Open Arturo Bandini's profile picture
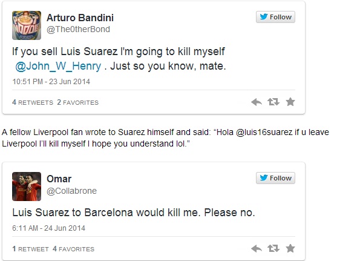Viewport: 337px width, 261px height. (x=27, y=25)
